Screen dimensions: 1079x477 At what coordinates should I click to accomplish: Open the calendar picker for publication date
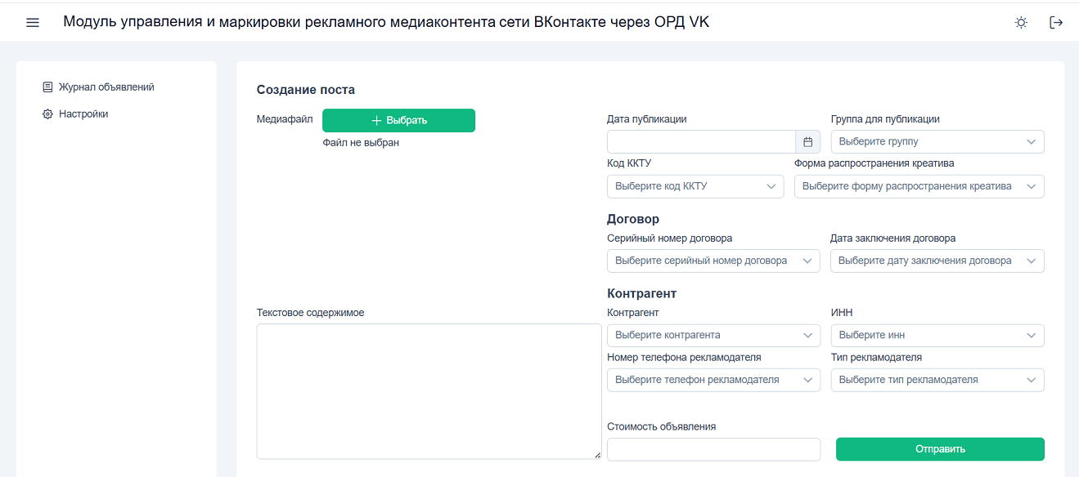[807, 142]
